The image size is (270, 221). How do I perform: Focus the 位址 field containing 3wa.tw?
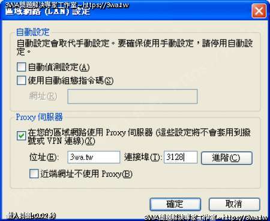(x=94, y=158)
